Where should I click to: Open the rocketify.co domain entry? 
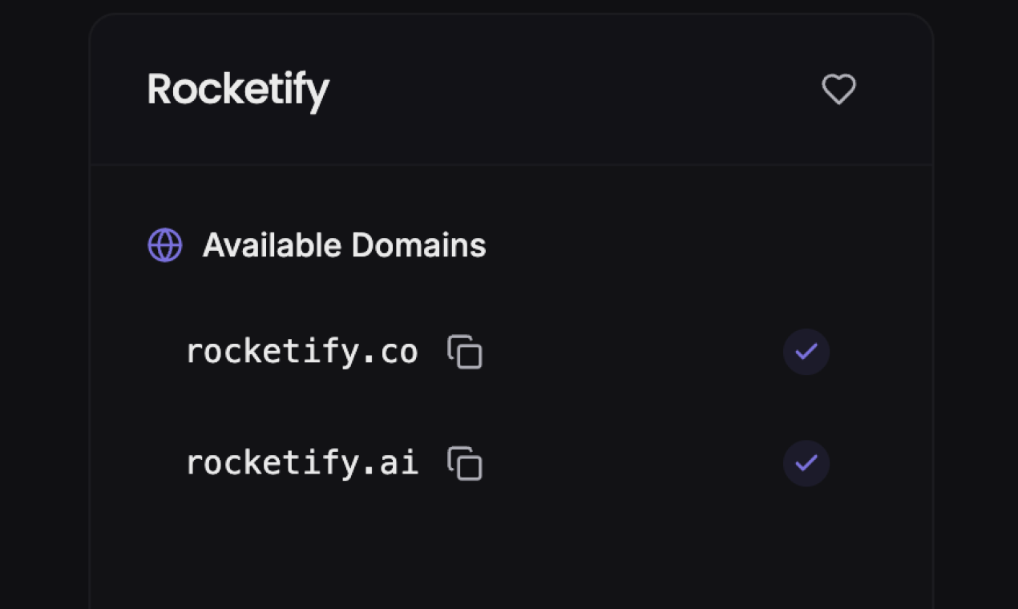301,352
